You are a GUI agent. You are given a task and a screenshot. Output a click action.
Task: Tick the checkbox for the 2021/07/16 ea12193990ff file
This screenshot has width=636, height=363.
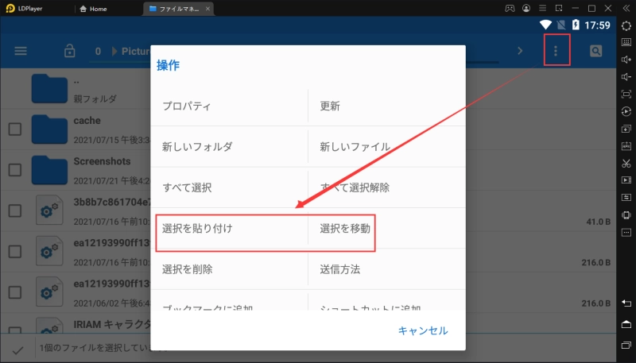pyautogui.click(x=15, y=252)
